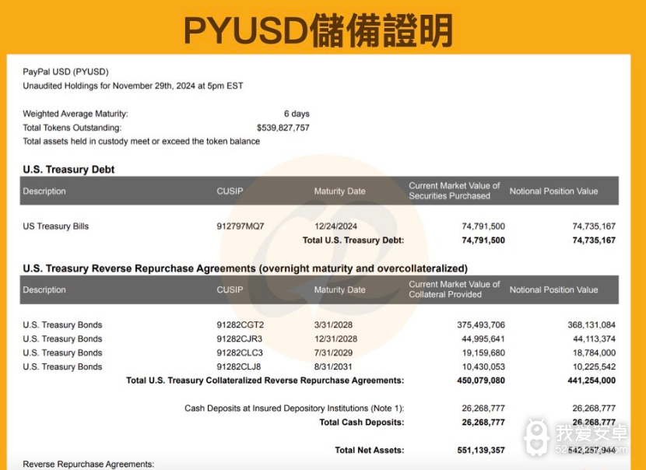
Task: Click the Cash Deposits at Insured Depository Institutions label
Action: (294, 409)
